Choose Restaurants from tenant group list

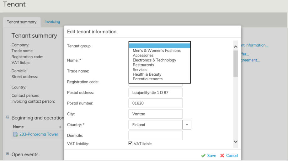tap(143, 65)
